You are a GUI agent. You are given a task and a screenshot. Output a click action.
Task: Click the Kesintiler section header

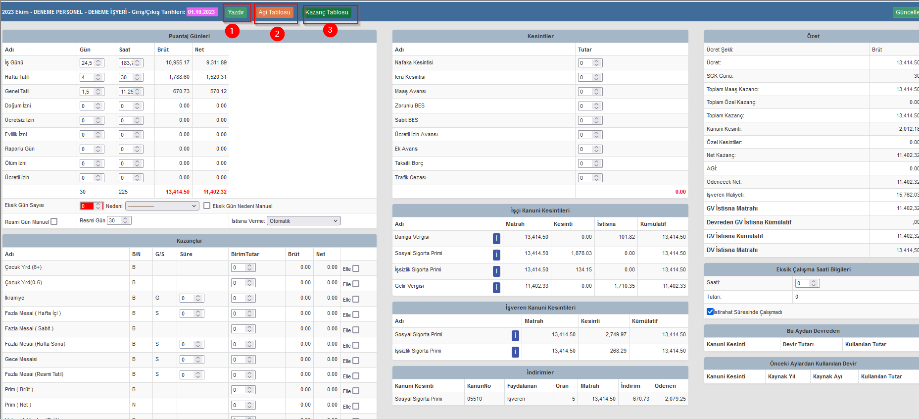coord(540,36)
